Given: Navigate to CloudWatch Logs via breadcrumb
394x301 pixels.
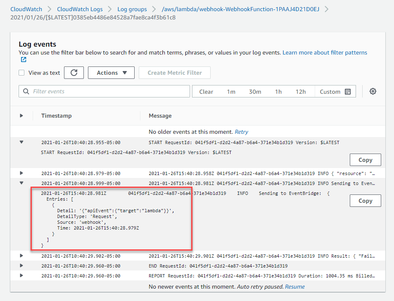Looking at the screenshot, I should click(x=80, y=9).
